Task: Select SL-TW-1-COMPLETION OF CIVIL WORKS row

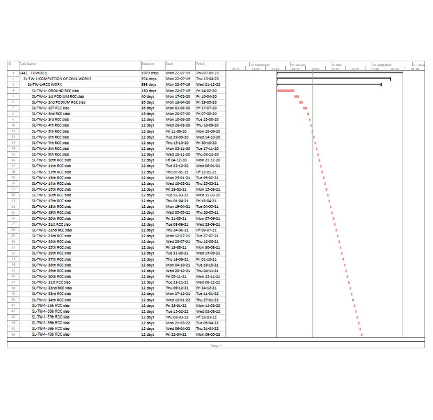Action: point(57,79)
